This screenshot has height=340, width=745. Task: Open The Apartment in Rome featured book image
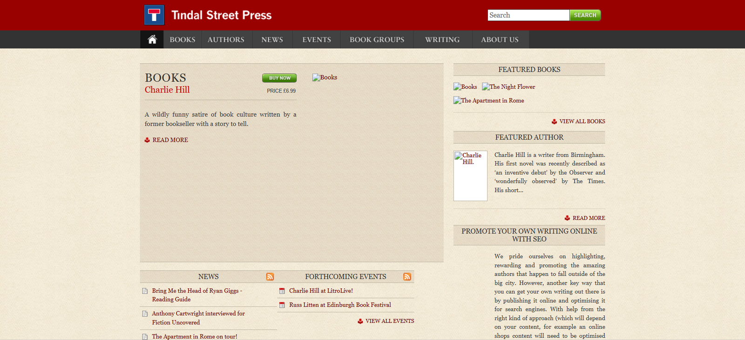tap(489, 100)
